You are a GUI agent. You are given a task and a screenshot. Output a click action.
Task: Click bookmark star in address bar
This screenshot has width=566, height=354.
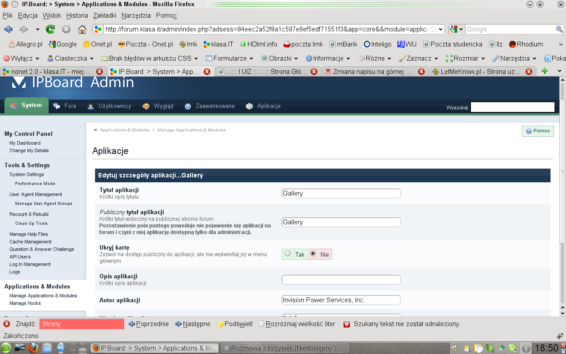[432, 29]
